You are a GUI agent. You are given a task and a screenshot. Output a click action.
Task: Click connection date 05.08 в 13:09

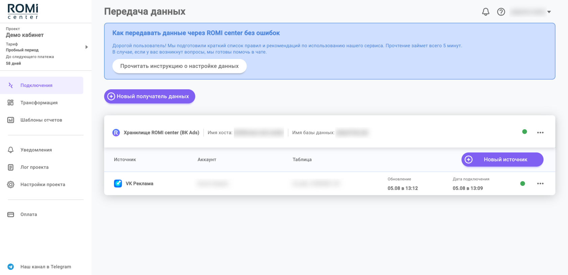click(468, 188)
